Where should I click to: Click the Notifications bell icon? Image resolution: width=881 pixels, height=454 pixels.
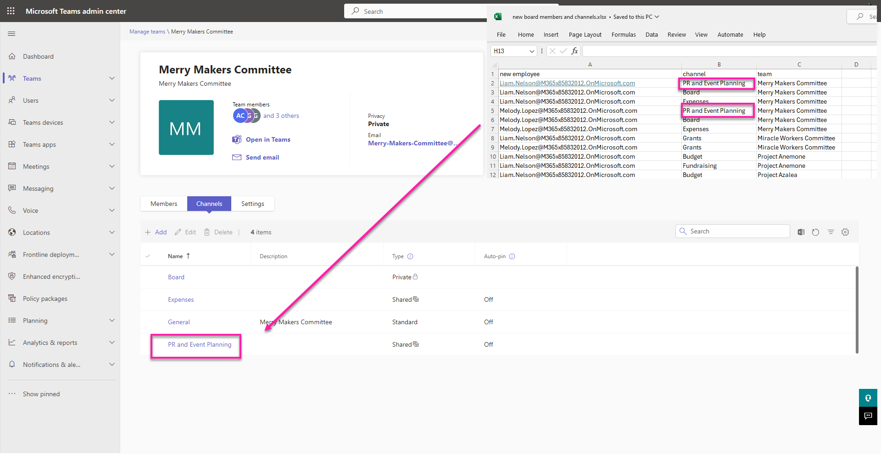tap(12, 365)
